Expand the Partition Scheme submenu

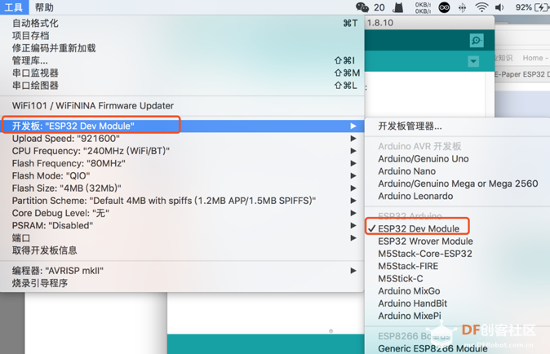(x=182, y=201)
